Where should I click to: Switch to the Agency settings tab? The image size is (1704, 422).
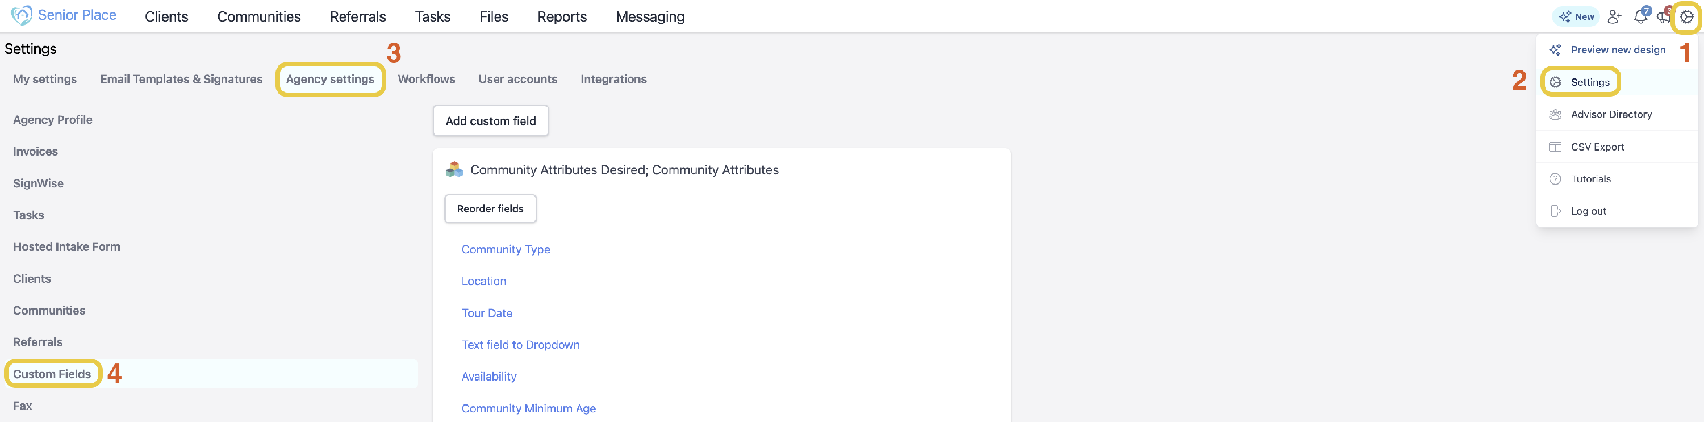click(x=330, y=80)
